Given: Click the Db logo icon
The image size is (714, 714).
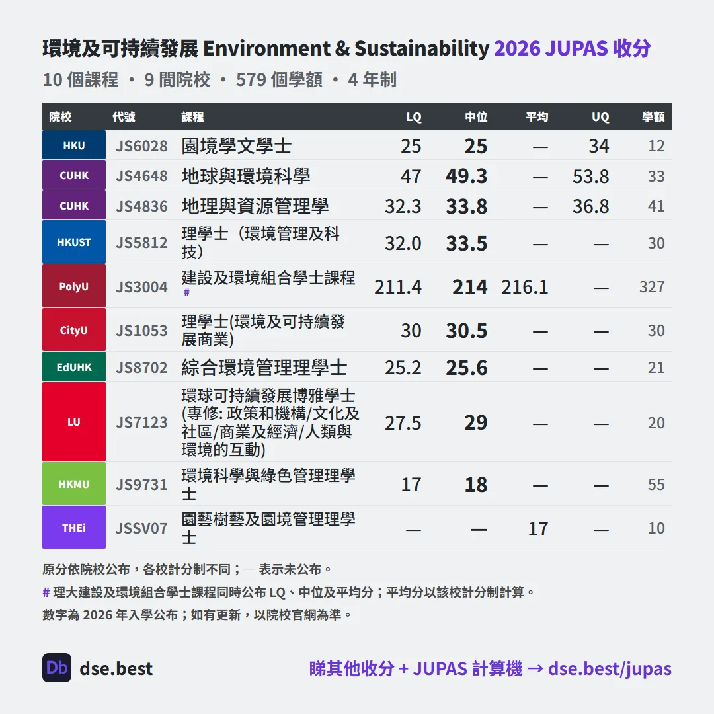Looking at the screenshot, I should pyautogui.click(x=57, y=668).
